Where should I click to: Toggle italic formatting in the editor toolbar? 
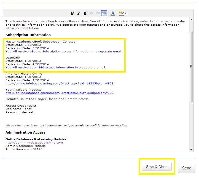[79, 13]
